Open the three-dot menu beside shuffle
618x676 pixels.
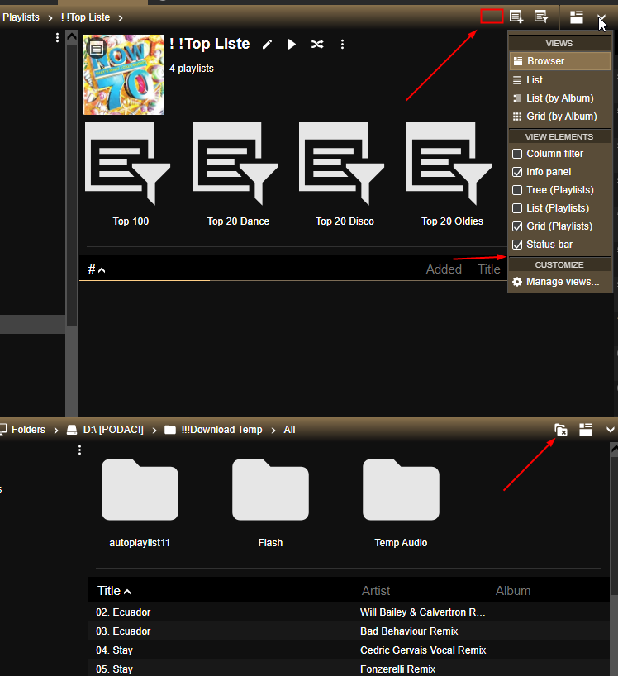[342, 45]
